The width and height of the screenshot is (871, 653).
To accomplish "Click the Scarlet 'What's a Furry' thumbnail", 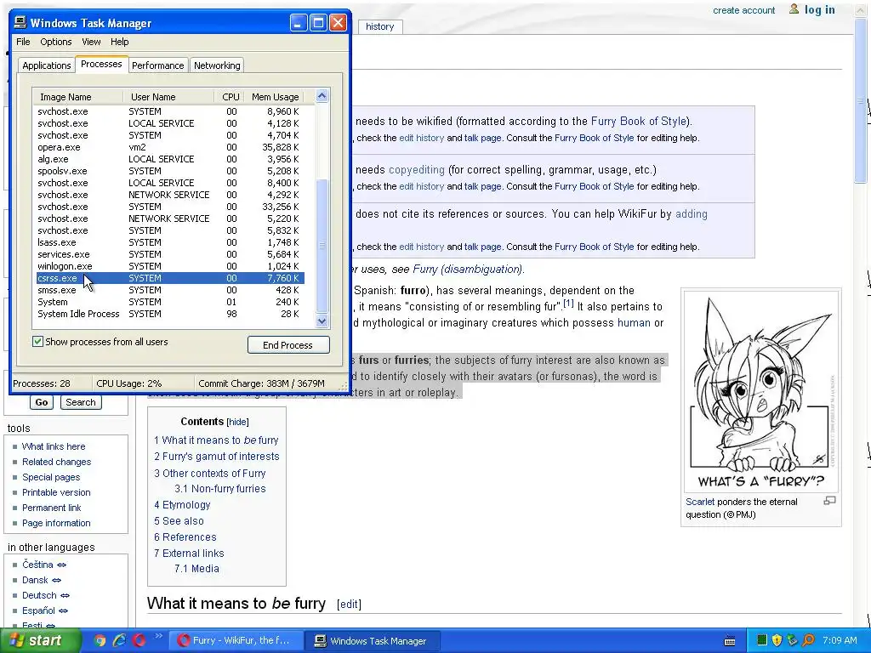I will tap(761, 391).
